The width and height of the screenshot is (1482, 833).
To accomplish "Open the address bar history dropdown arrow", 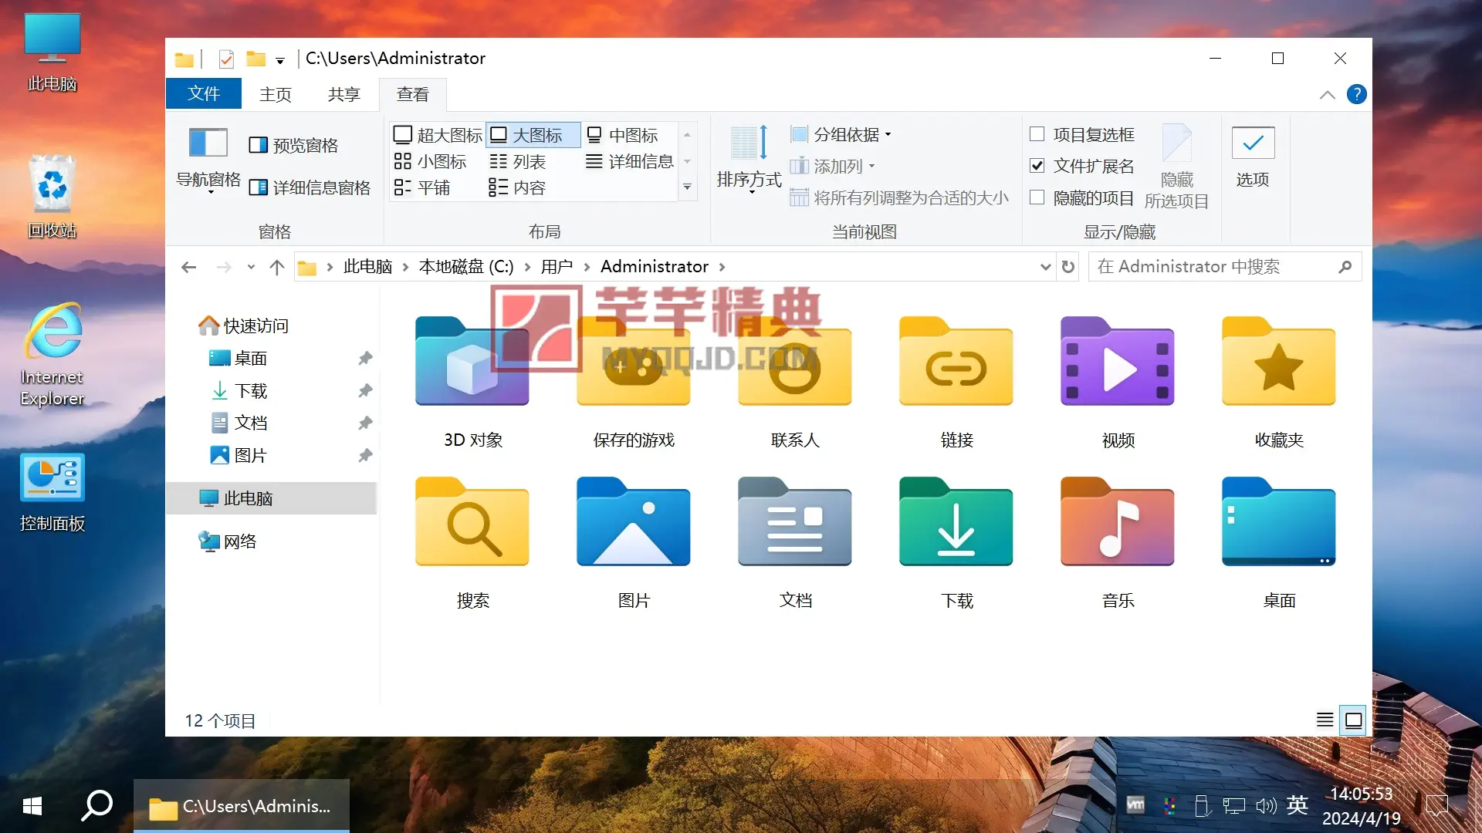I will [x=1045, y=267].
